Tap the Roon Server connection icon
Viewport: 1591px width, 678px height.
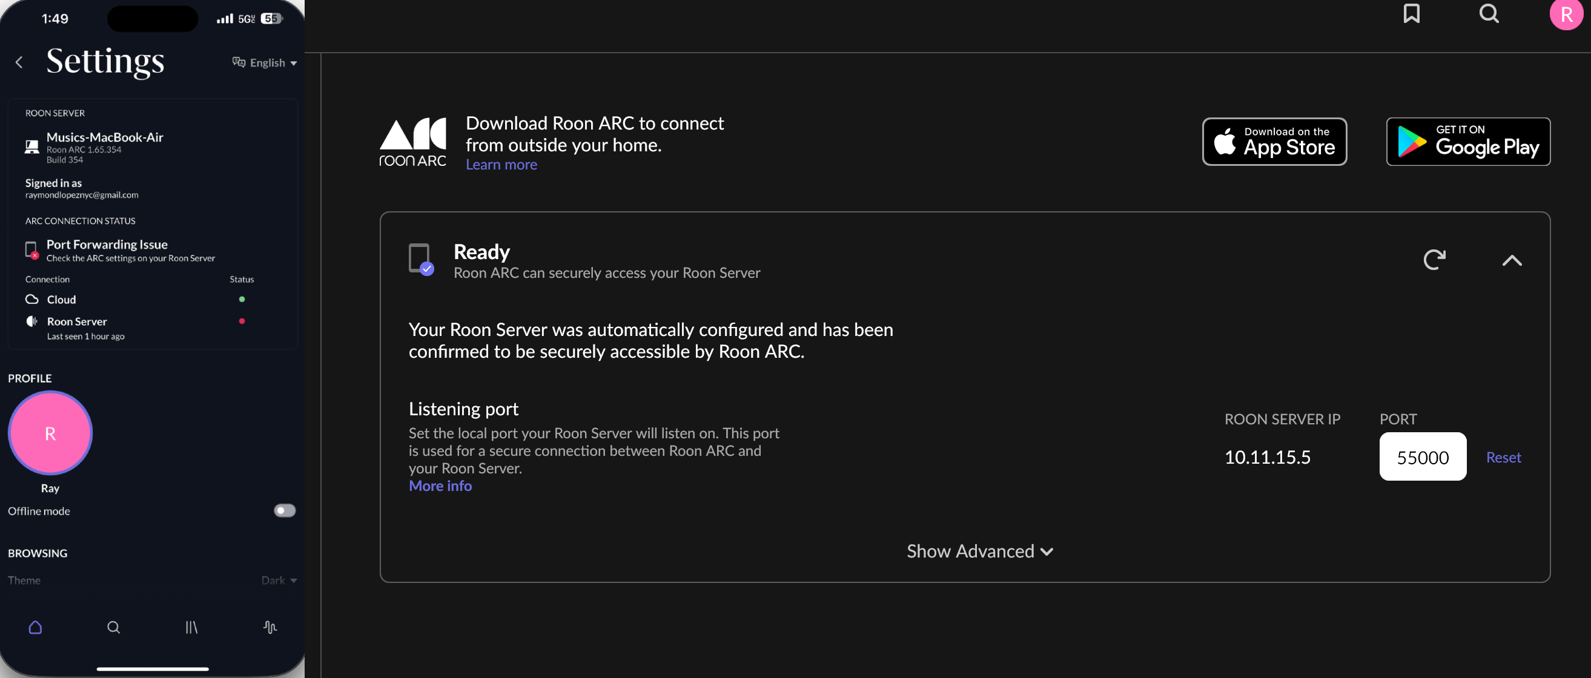point(31,321)
